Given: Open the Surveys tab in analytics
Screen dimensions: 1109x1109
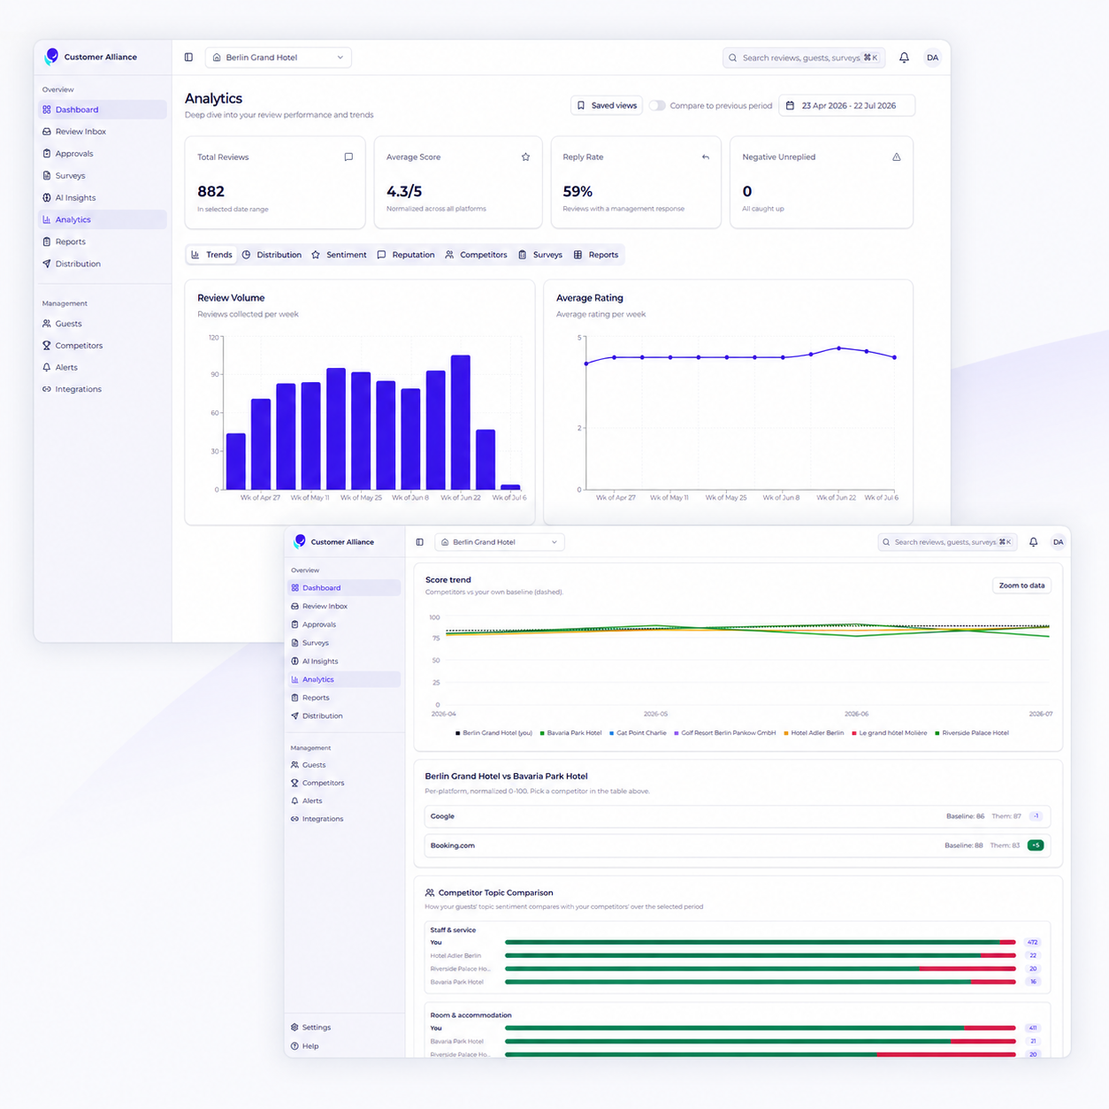Looking at the screenshot, I should pos(540,255).
